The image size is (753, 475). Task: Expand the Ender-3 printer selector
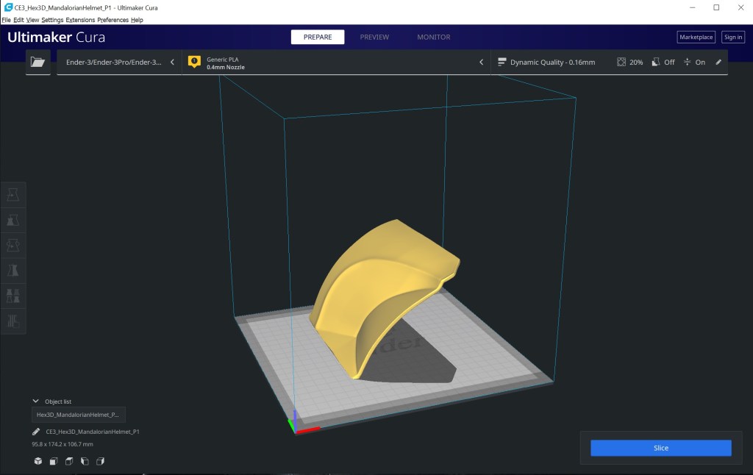pyautogui.click(x=119, y=63)
